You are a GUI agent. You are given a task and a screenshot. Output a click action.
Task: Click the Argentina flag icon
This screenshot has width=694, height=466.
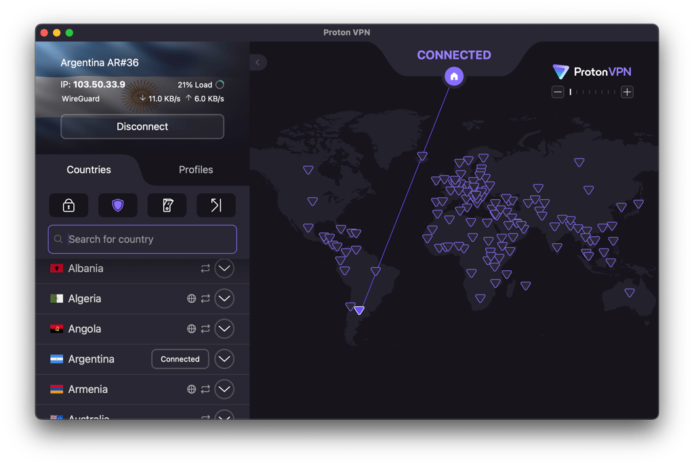[x=57, y=359]
